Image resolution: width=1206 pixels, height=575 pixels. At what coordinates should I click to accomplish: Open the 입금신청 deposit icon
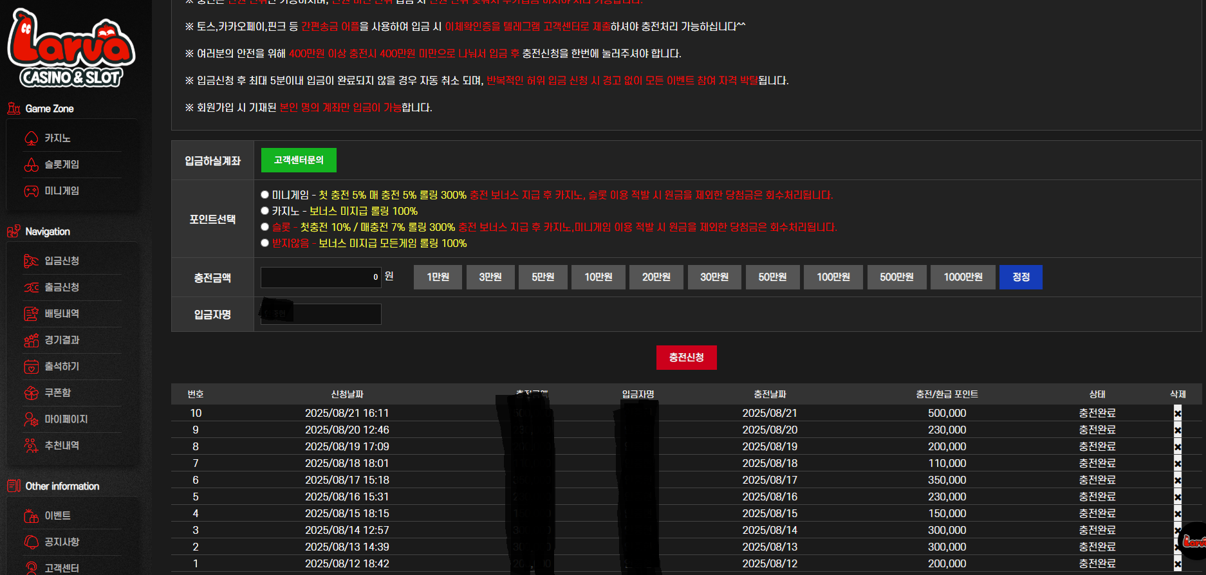point(32,261)
